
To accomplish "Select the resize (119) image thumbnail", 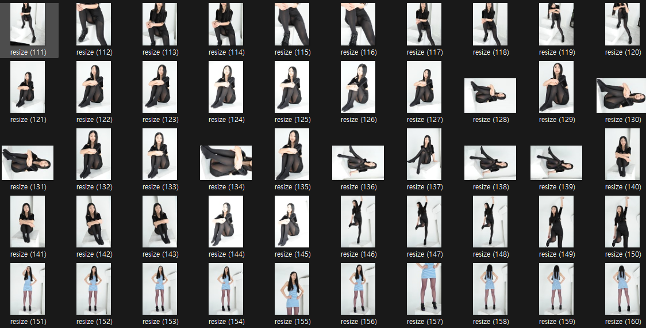I will tap(556, 24).
